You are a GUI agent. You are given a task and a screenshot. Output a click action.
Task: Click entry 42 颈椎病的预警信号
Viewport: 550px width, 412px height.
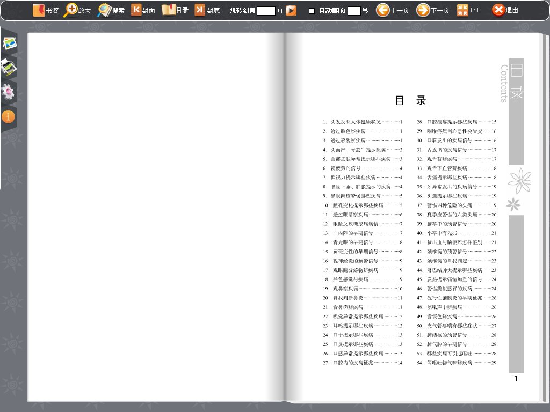point(457,252)
